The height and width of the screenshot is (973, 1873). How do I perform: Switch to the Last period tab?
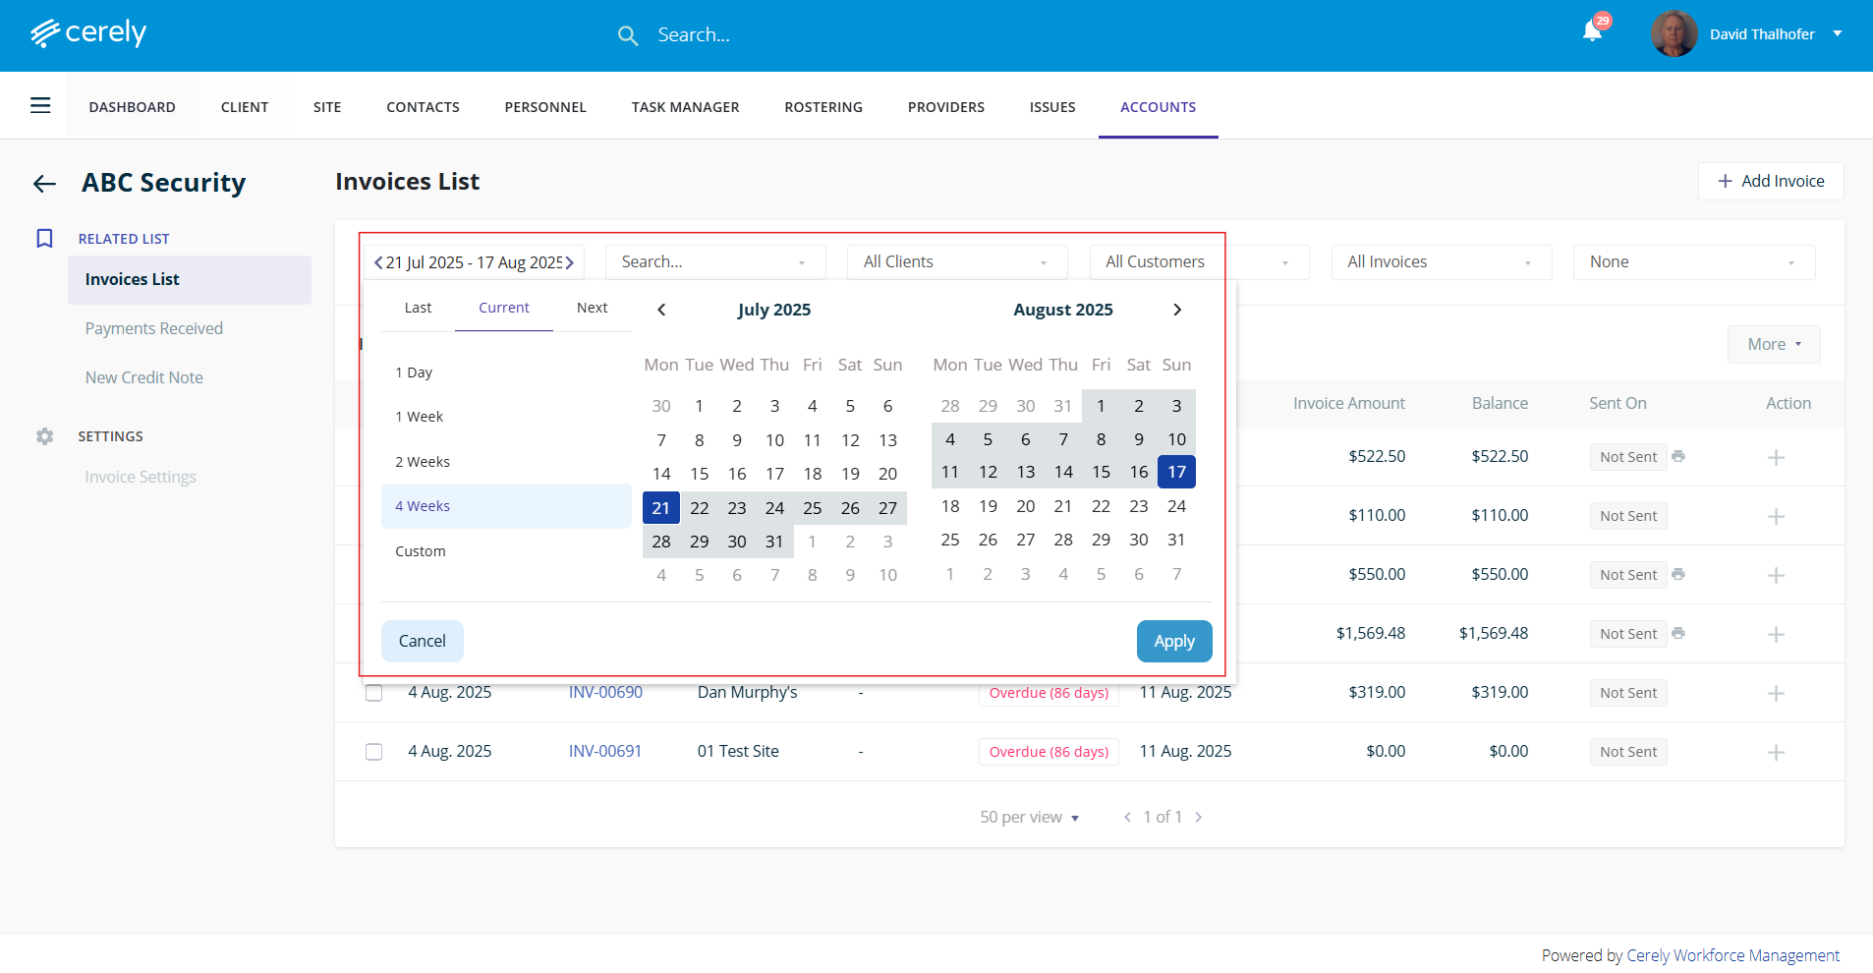tap(418, 308)
